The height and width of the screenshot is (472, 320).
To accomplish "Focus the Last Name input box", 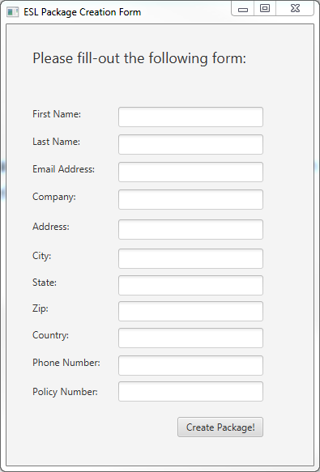I will (x=190, y=144).
